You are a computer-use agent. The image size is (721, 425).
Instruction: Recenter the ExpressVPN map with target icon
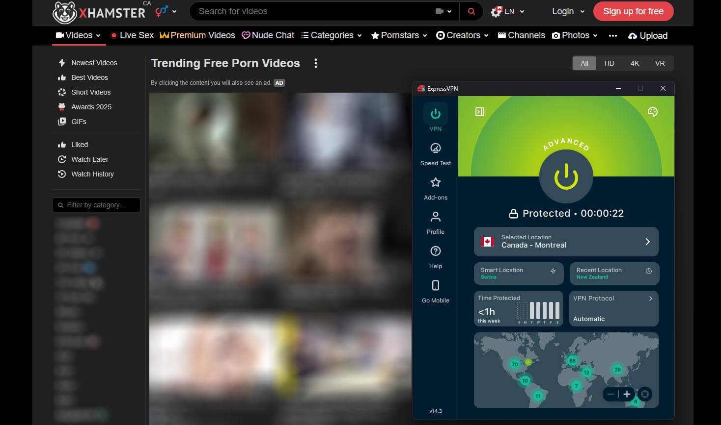coord(645,394)
